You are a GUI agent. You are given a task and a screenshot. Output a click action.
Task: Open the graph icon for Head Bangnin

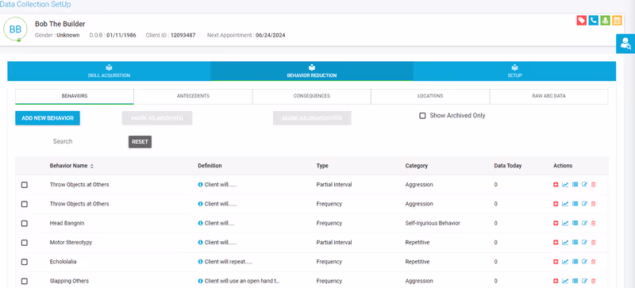(565, 223)
